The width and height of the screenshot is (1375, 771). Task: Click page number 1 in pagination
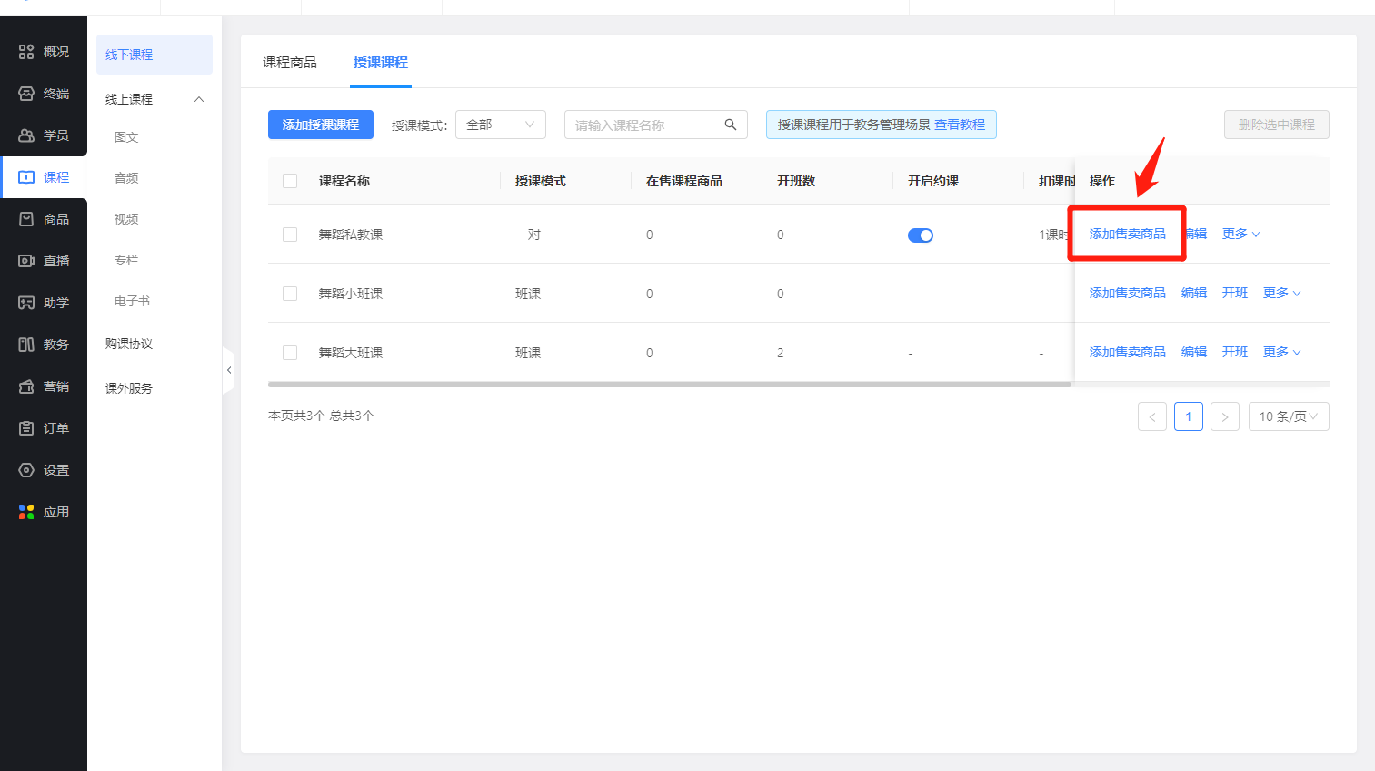[1189, 416]
